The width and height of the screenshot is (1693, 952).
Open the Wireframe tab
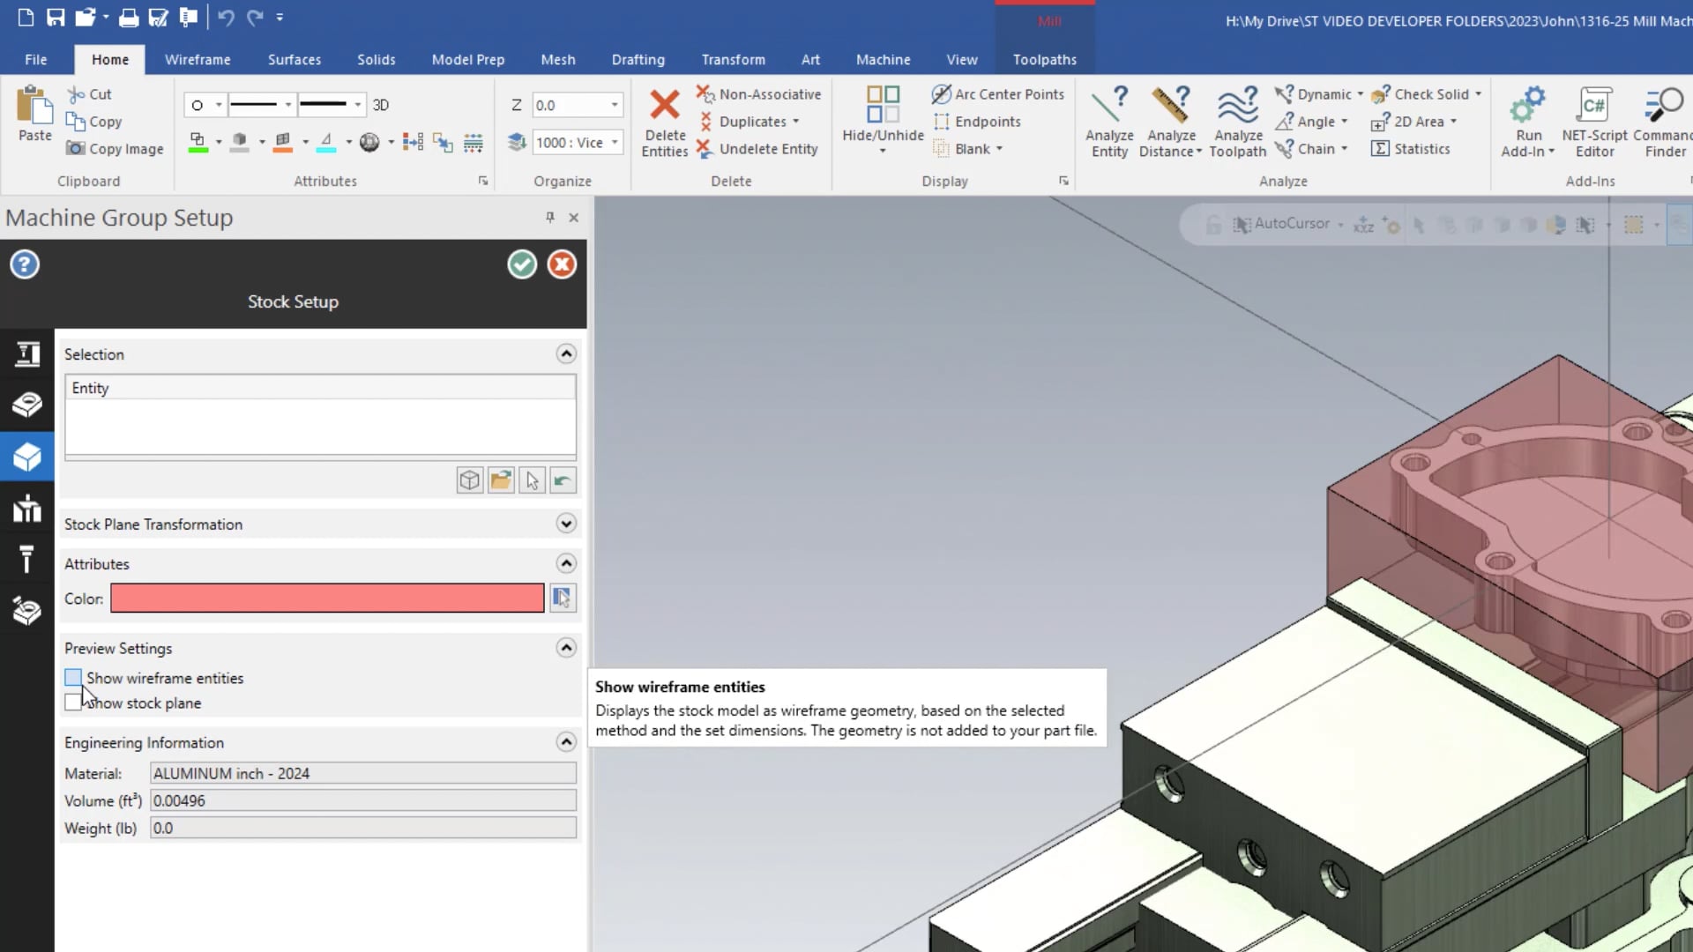[x=197, y=59]
